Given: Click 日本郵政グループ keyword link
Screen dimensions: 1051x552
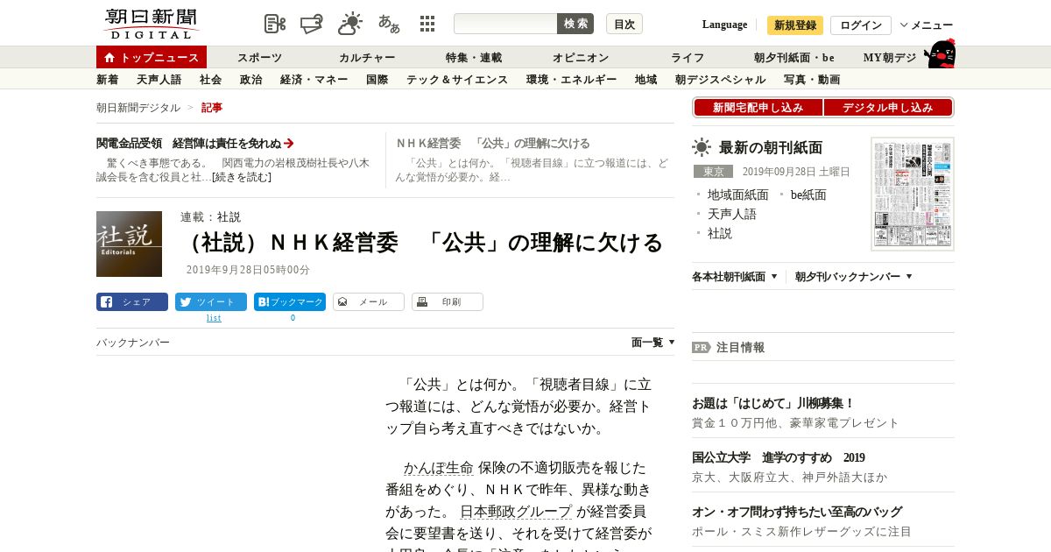Looking at the screenshot, I should point(516,512).
